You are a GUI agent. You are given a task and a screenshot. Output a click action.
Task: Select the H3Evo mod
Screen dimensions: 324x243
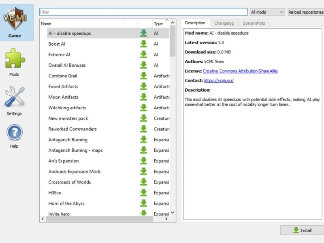point(108,193)
